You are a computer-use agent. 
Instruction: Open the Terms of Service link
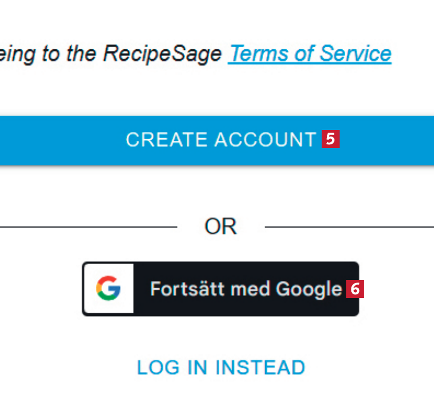[310, 53]
